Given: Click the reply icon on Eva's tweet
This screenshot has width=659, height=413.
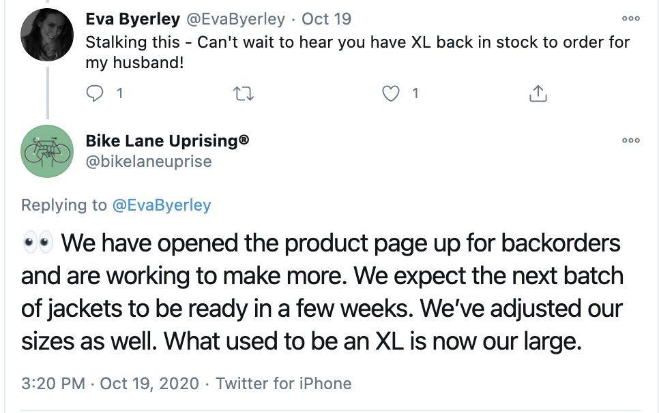Looking at the screenshot, I should (96, 93).
